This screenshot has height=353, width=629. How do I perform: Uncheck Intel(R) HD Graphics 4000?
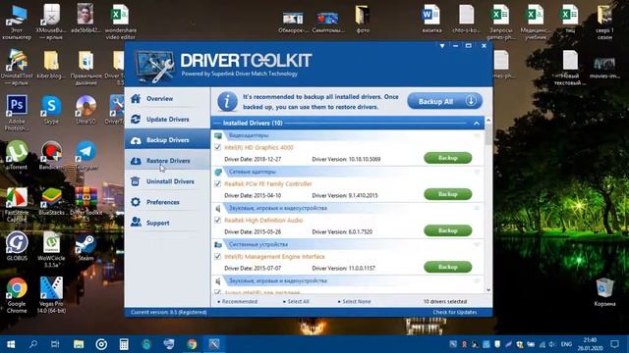coord(218,147)
